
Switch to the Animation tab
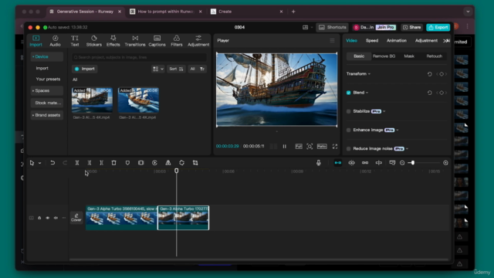coord(396,41)
